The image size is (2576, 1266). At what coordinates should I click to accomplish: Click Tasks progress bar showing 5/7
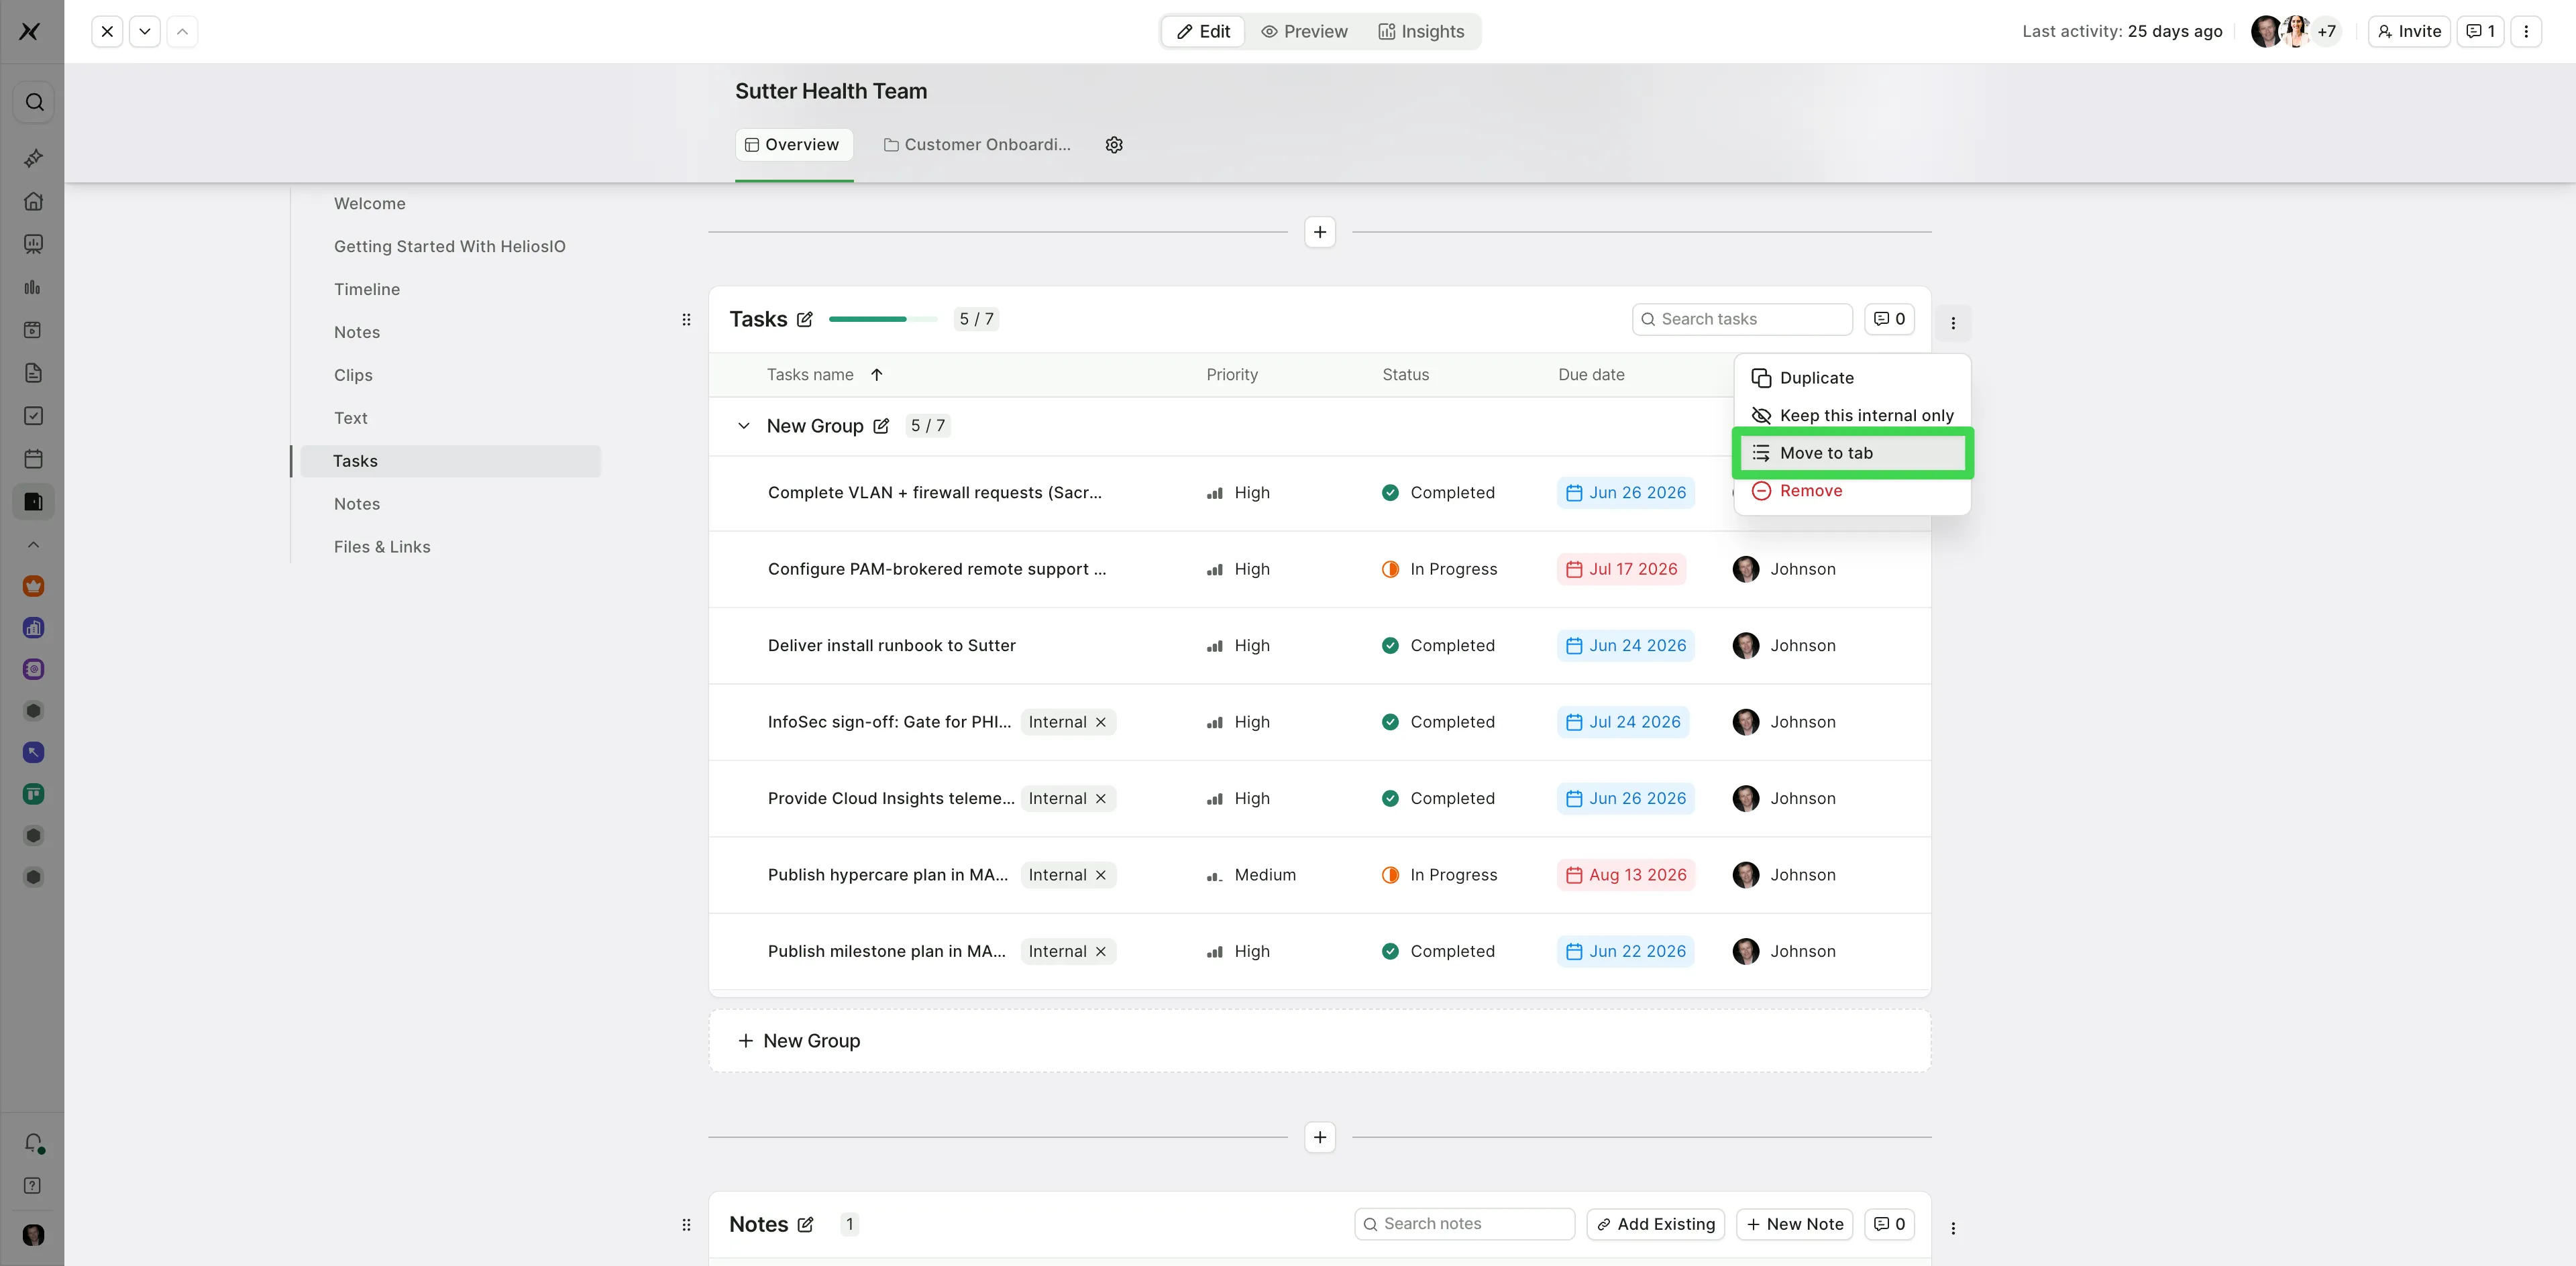[884, 320]
